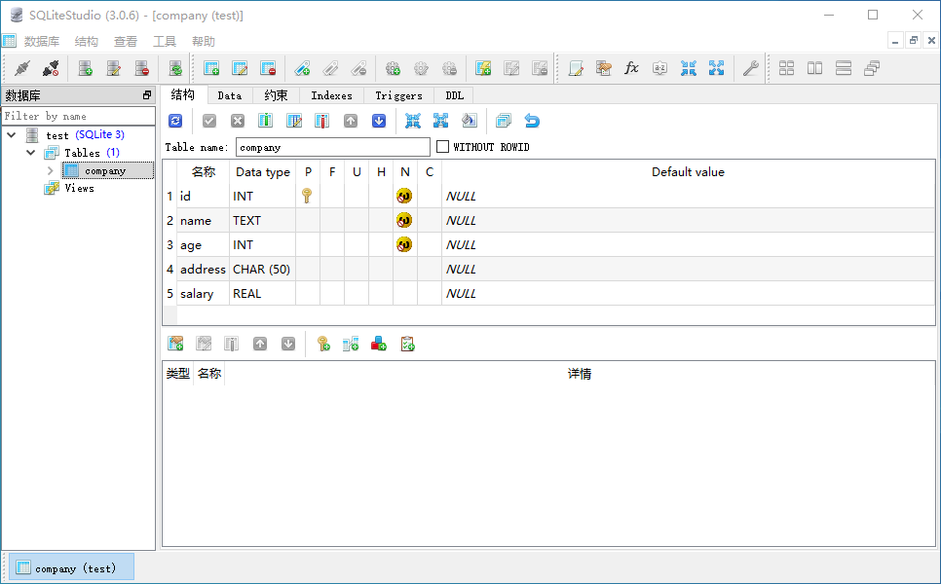
Task: Click the grey rollback structure X icon
Action: (238, 121)
